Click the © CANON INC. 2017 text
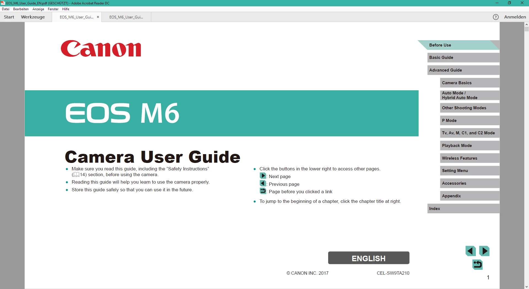 point(307,273)
